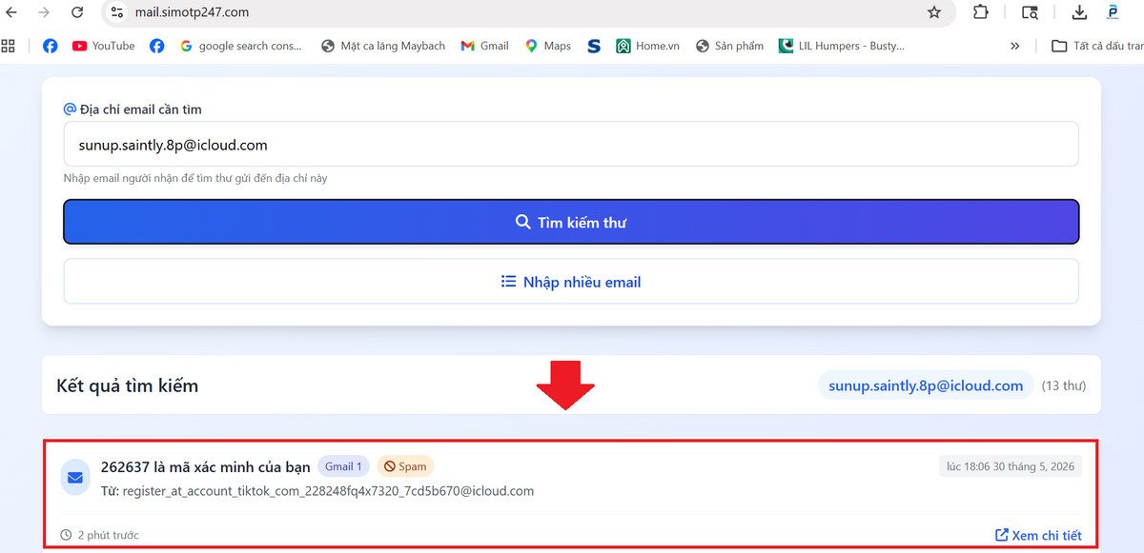Click the Spam tag on the message

405,466
